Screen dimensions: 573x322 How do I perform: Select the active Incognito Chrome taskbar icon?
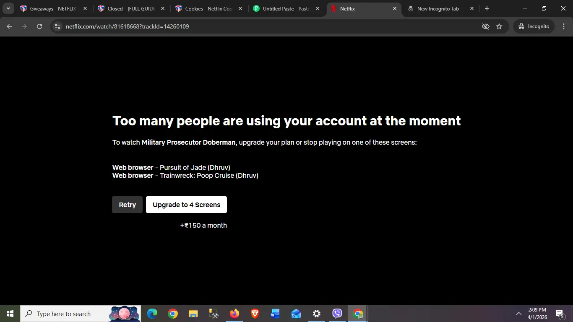pos(358,314)
